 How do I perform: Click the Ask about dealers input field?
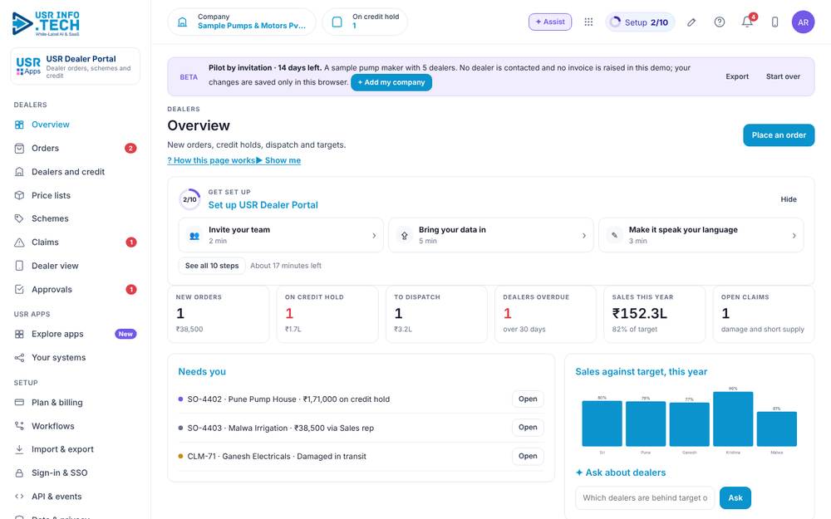coord(645,497)
